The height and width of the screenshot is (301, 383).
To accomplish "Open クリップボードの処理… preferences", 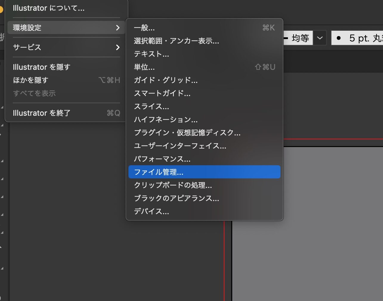I will click(x=204, y=185).
